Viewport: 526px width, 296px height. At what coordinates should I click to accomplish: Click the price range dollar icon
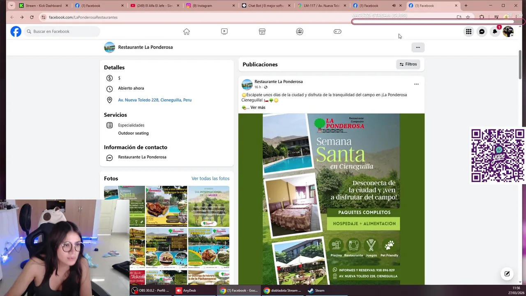[109, 78]
